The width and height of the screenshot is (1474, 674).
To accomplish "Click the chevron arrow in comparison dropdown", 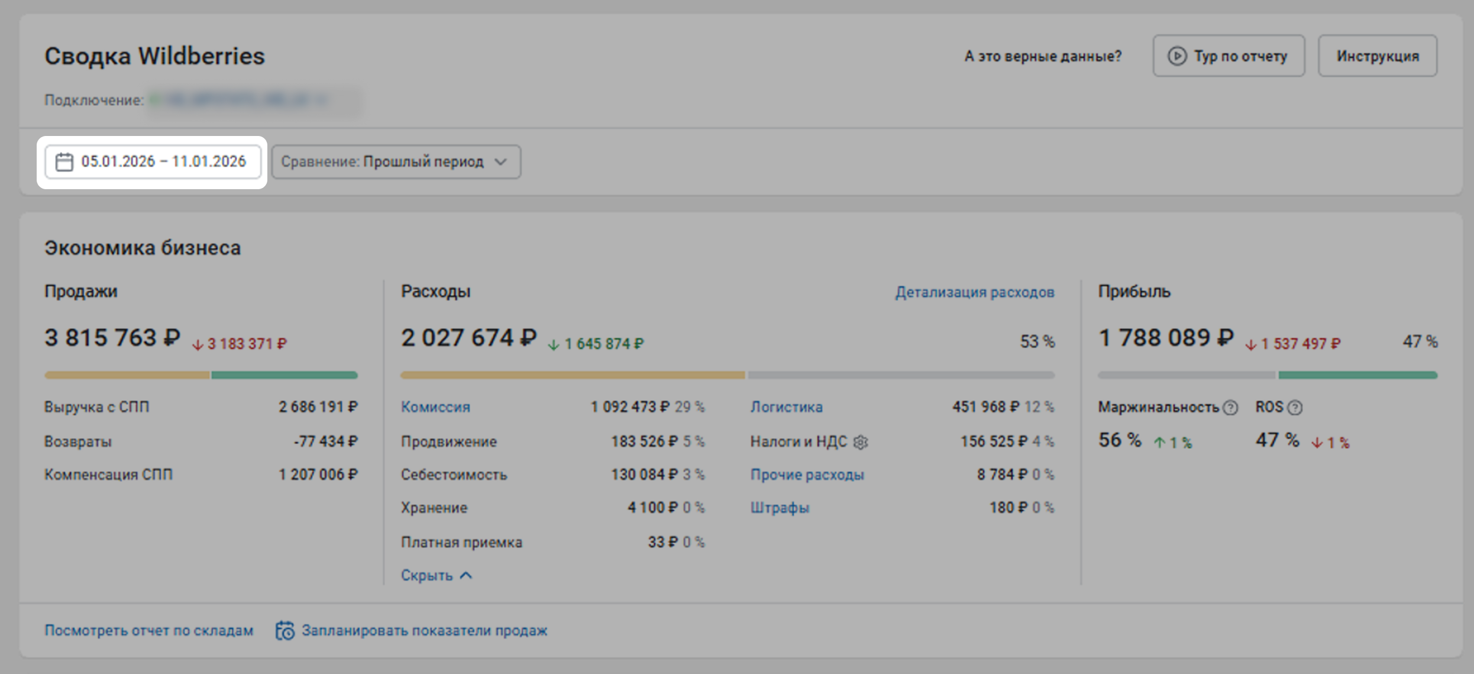I will [500, 161].
